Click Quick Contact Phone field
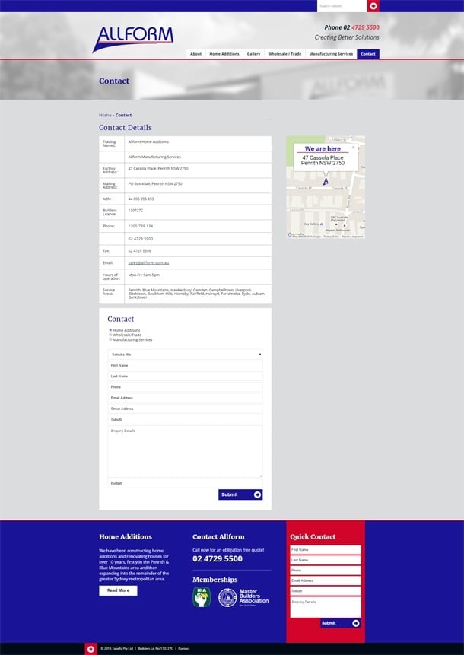The height and width of the screenshot is (655, 464). pos(326,571)
